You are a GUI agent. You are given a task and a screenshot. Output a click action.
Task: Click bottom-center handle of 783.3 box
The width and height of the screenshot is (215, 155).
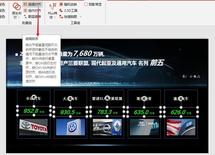click(x=107, y=116)
